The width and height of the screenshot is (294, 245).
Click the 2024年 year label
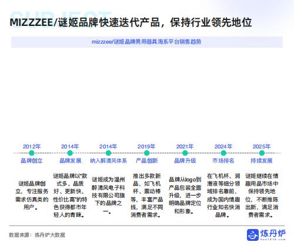tap(223, 147)
